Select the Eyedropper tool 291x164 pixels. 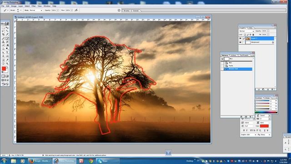[x=7, y=60]
